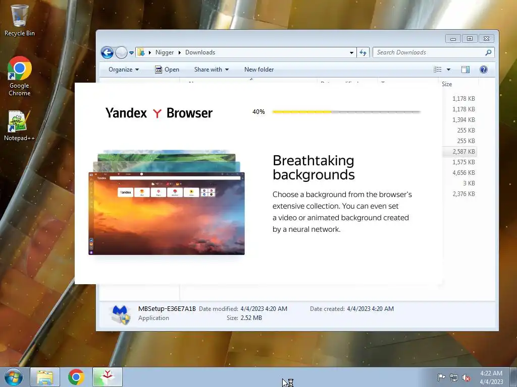Expand the address bar history dropdown

351,52
